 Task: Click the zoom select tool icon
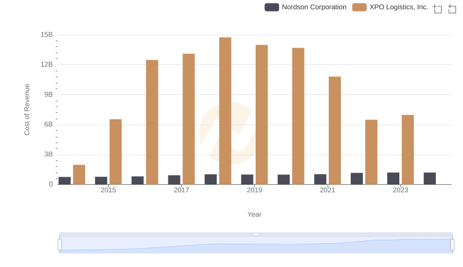click(438, 9)
